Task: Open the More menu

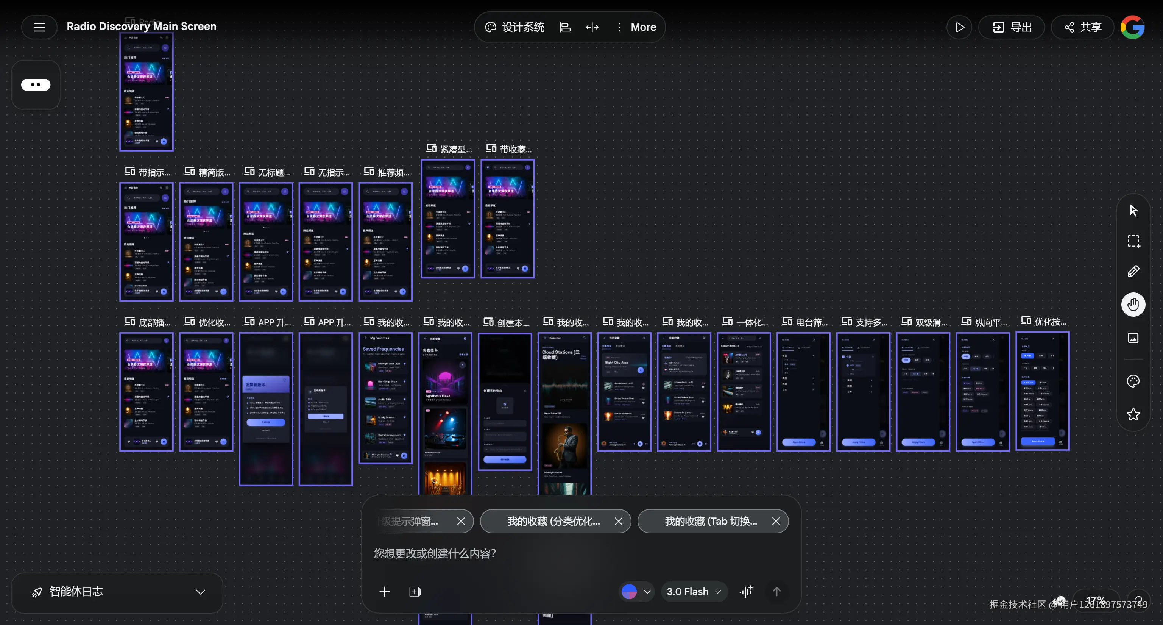Action: tap(636, 27)
